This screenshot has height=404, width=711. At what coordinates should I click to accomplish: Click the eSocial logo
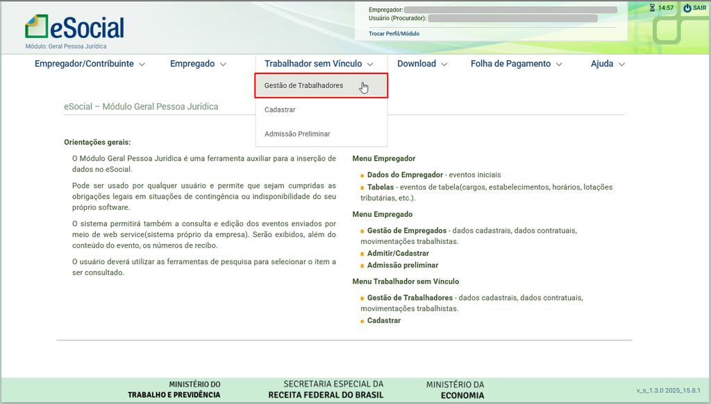74,27
